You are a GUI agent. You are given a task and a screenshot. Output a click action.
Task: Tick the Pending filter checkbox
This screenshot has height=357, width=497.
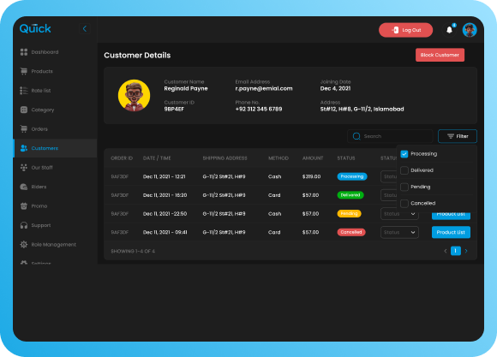point(404,187)
